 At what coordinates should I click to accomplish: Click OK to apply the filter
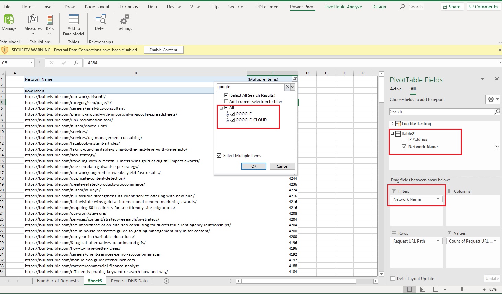pos(254,166)
